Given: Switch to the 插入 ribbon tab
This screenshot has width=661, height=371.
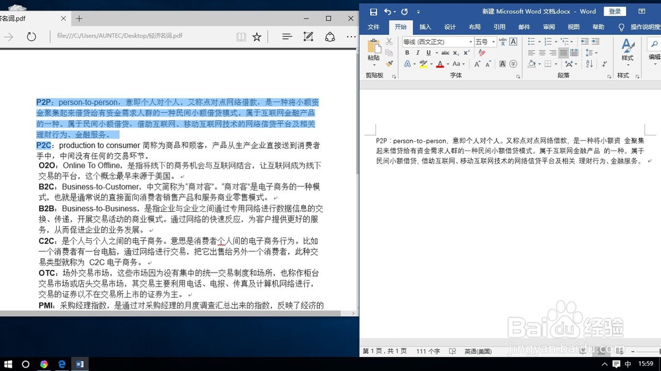Looking at the screenshot, I should 425,27.
